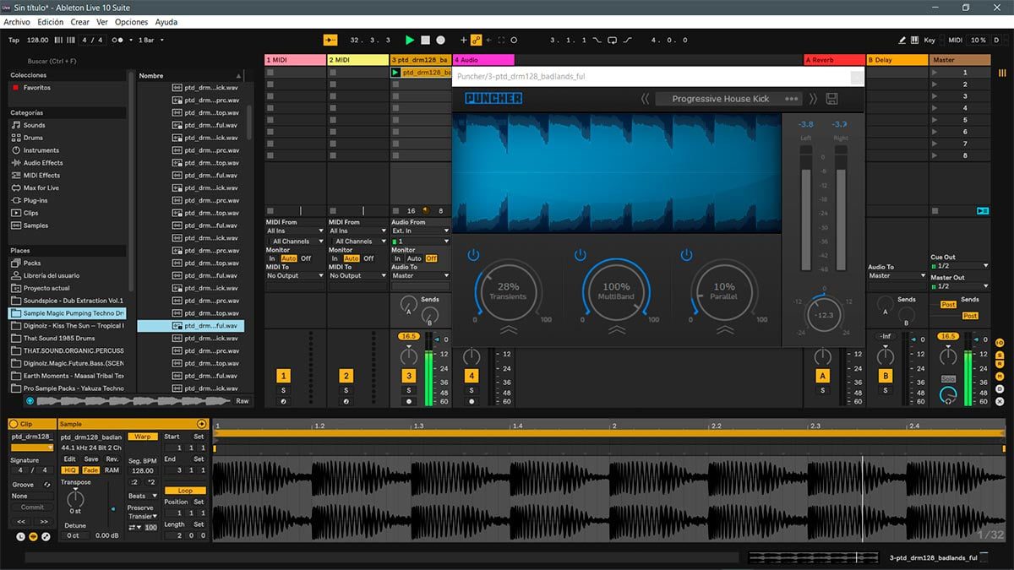Open track 3 Audio To Master dropdown

[x=420, y=275]
